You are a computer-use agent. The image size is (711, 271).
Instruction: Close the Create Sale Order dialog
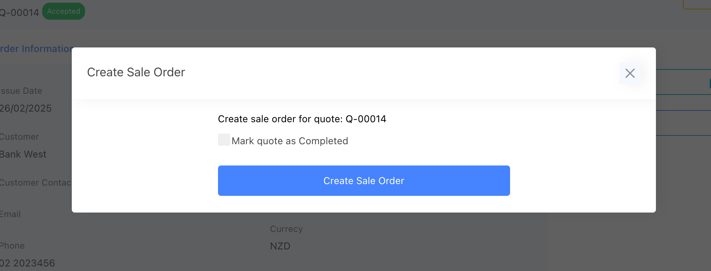pos(630,73)
